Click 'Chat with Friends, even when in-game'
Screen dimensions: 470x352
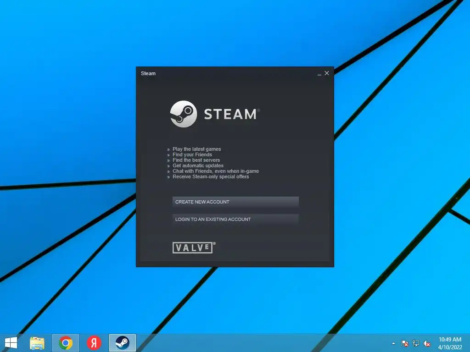tap(216, 171)
